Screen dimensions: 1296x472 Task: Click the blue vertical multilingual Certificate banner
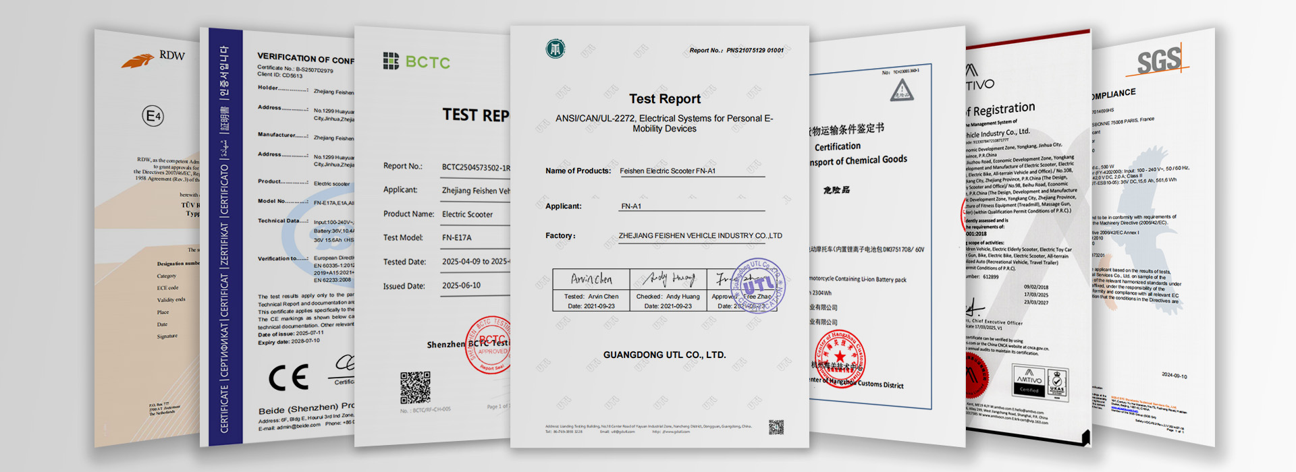[225, 236]
